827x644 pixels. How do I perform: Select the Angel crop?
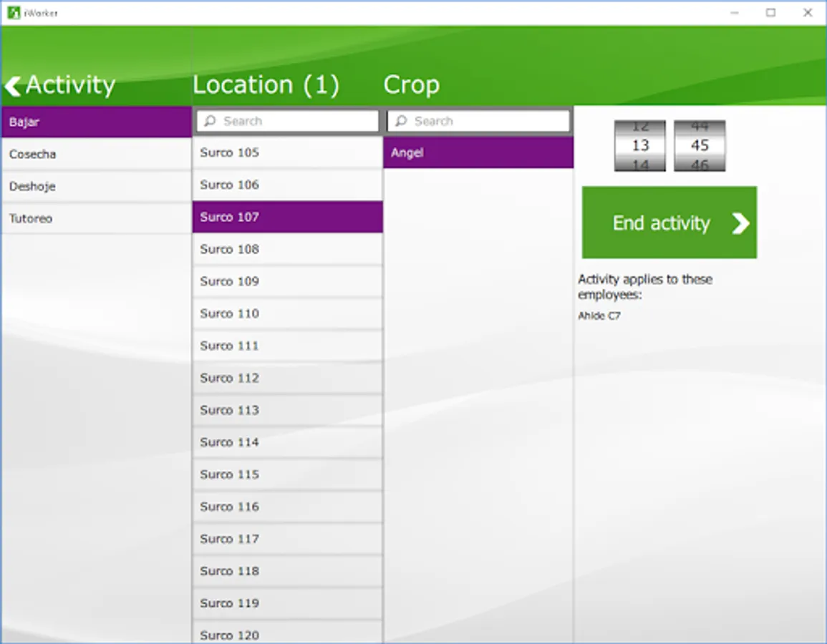pos(478,153)
